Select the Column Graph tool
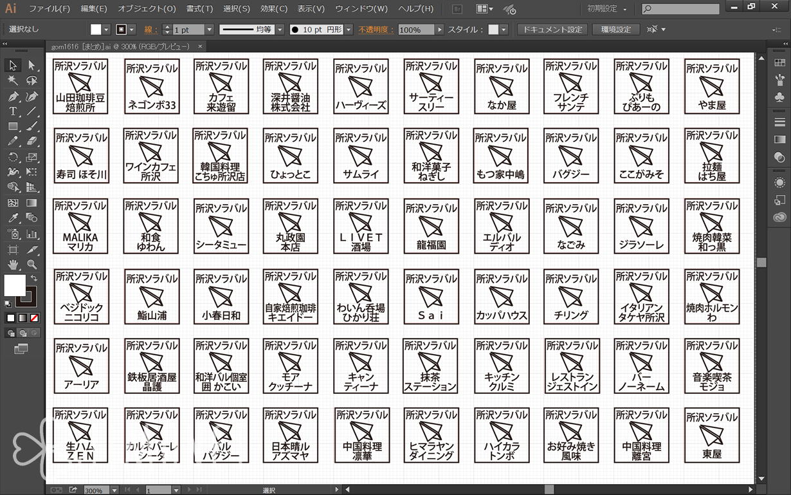The width and height of the screenshot is (791, 495). click(32, 234)
